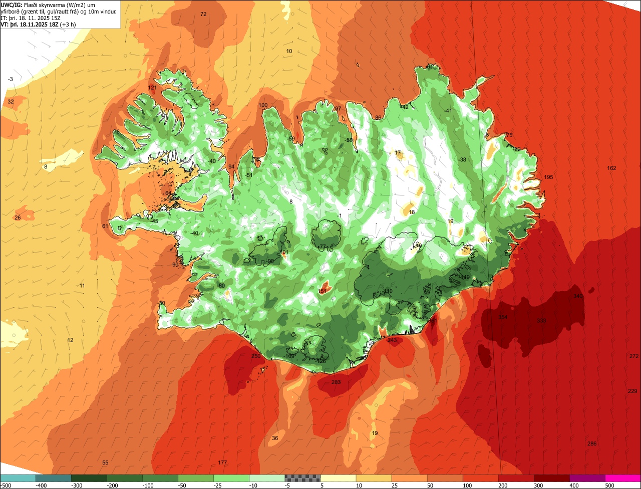This screenshot has height=489, width=641.
Task: Click the checkered -5 to 5 legend swatch
Action: 302,478
